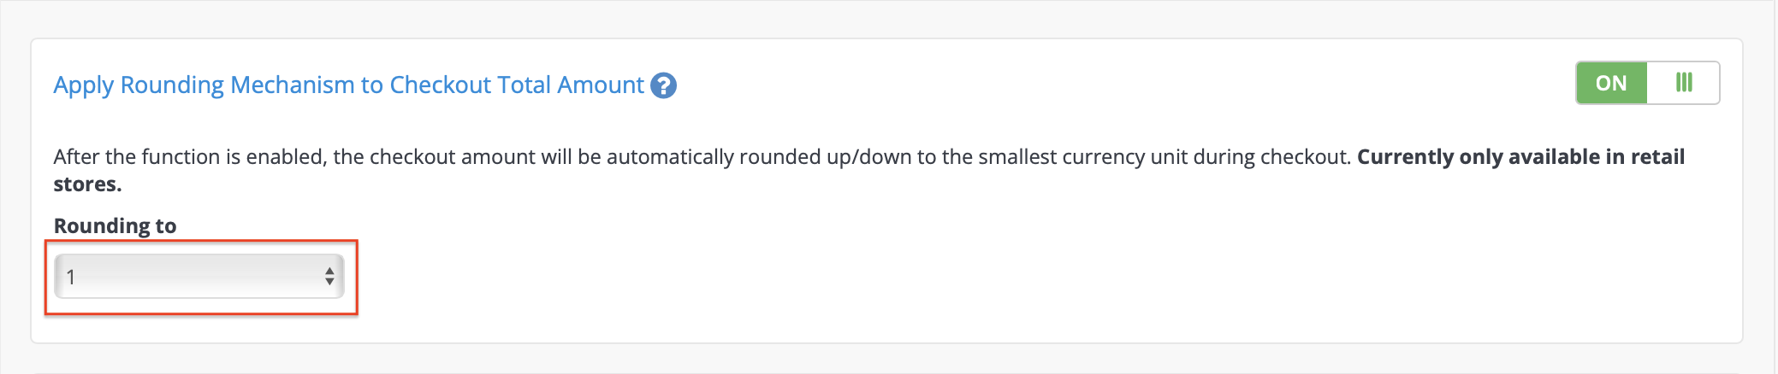The width and height of the screenshot is (1778, 374).
Task: Click empty space right of Rounding dropdown
Action: 1027,277
